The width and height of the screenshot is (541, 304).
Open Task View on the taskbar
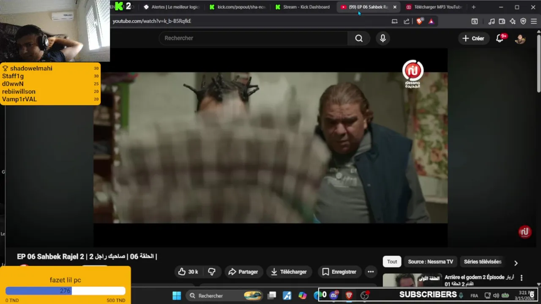point(272,296)
